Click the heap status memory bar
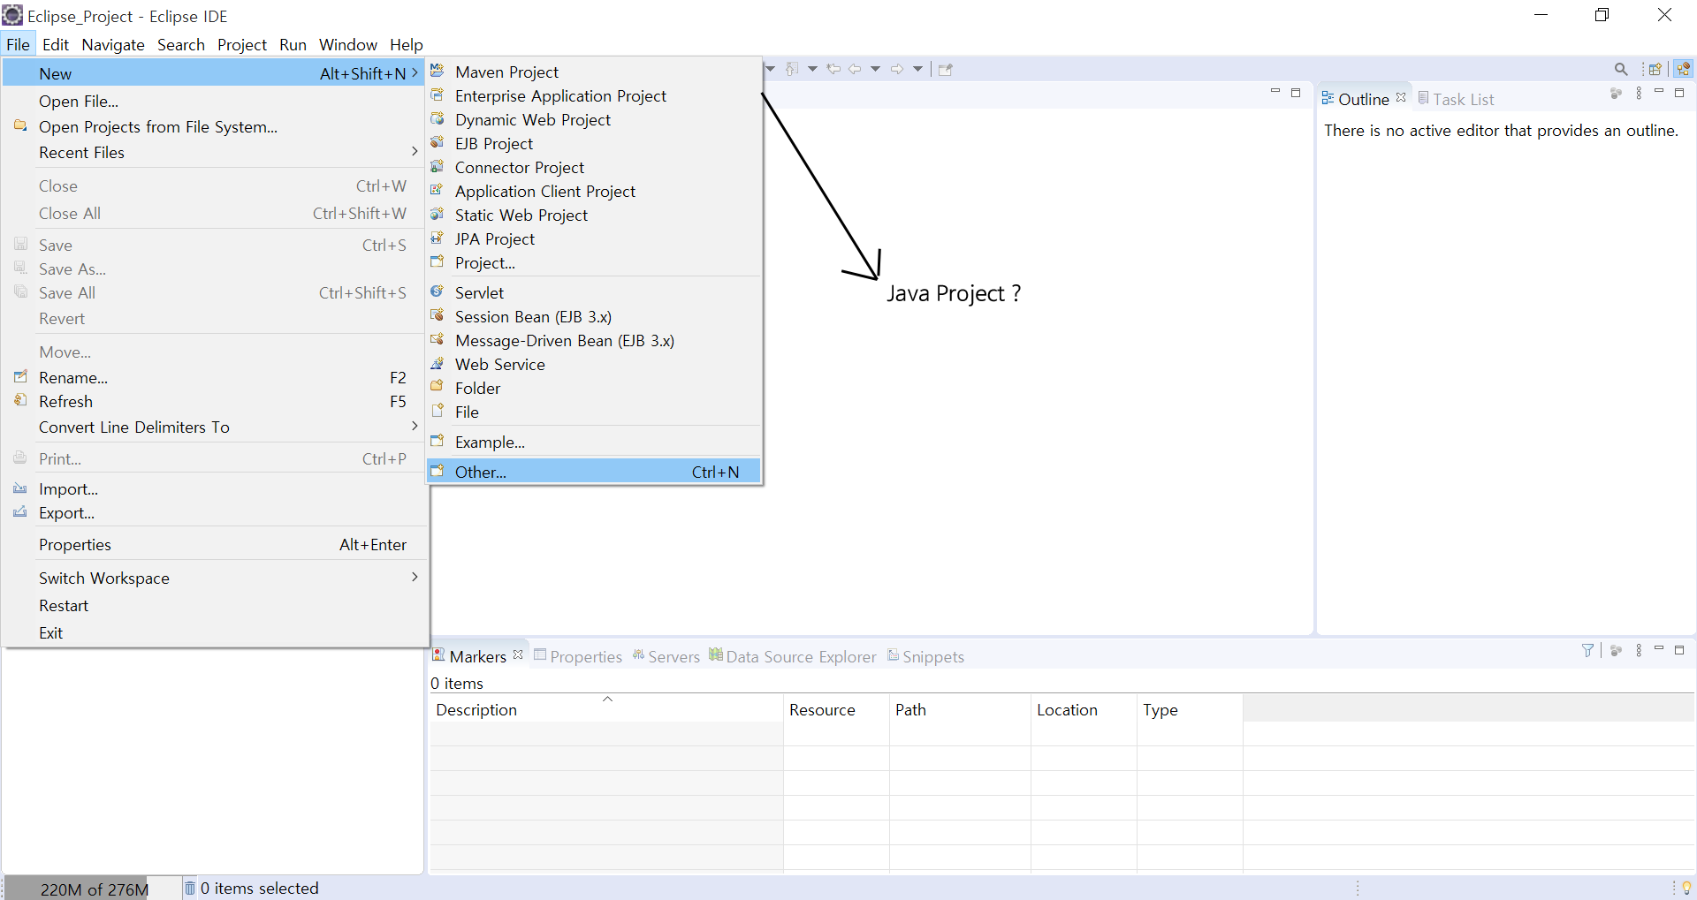1697x900 pixels. tap(93, 889)
